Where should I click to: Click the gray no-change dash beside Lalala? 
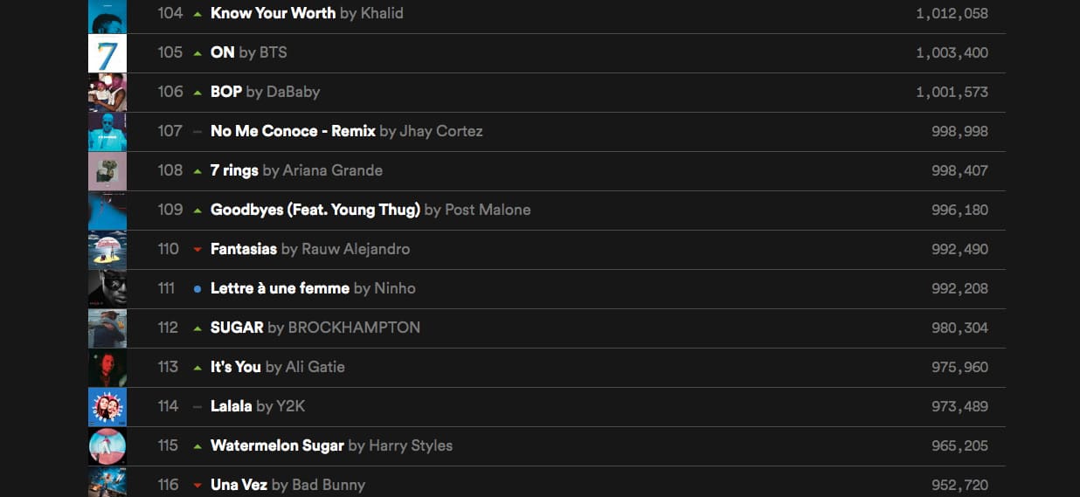click(x=197, y=407)
